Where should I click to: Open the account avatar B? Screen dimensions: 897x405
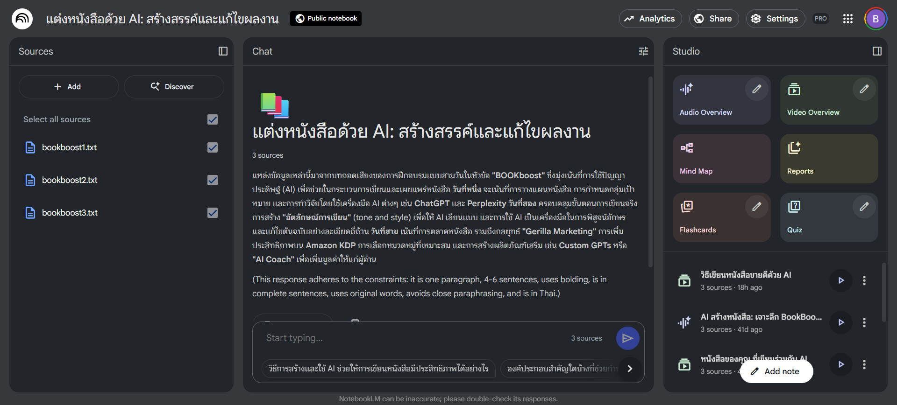pos(876,19)
